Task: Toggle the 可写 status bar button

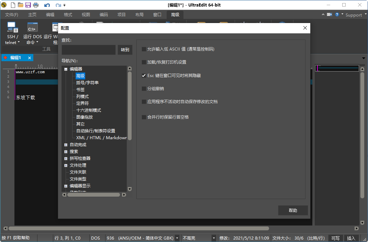Action: click(335, 238)
